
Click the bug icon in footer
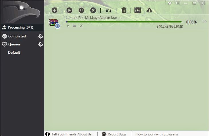tap(104, 134)
